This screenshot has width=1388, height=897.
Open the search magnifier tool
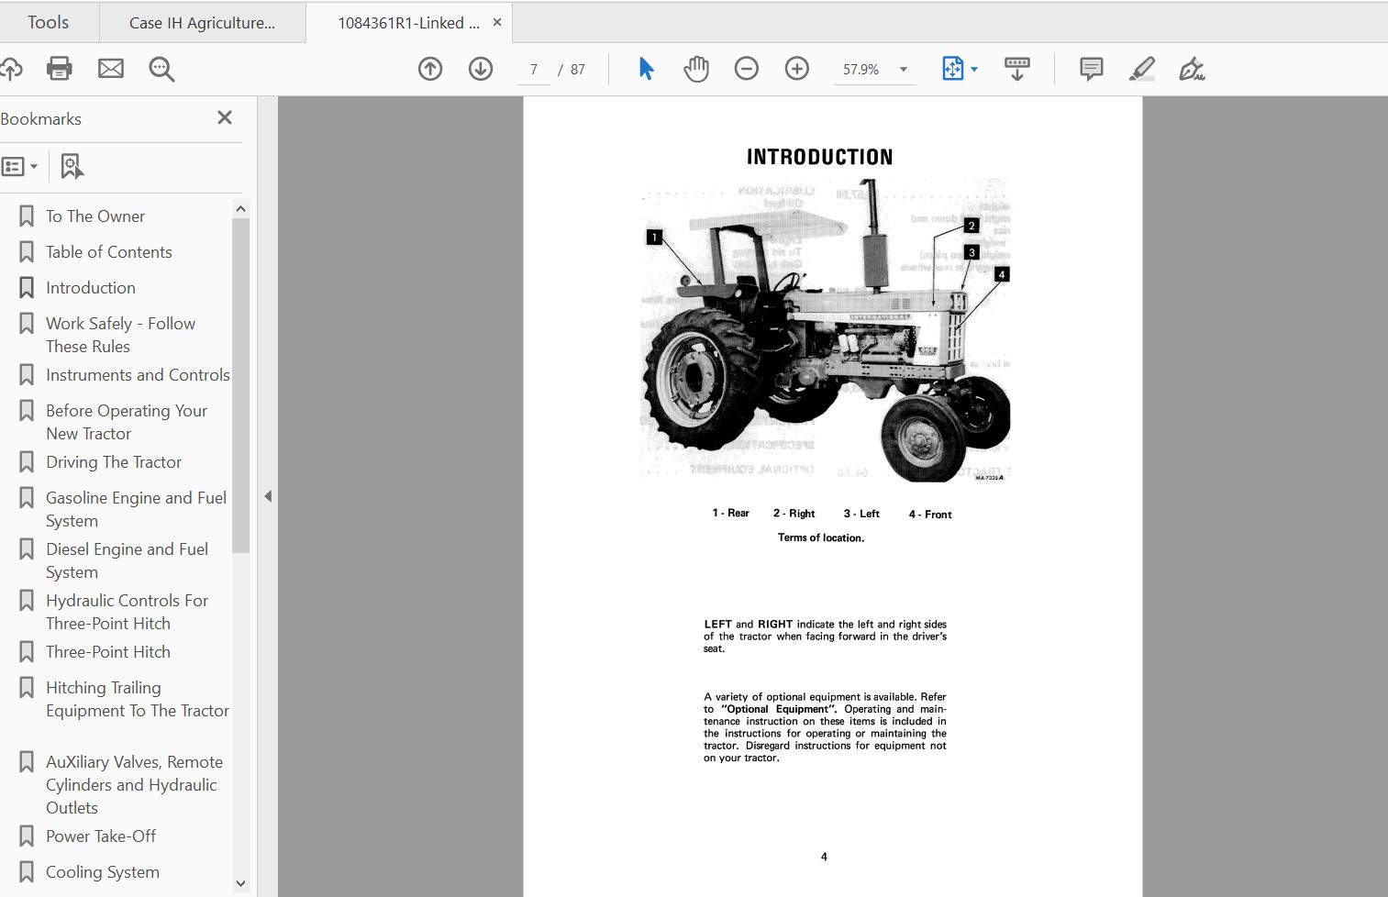161,69
